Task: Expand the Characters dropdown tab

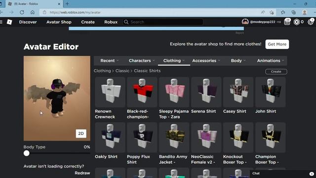Action: (142, 60)
